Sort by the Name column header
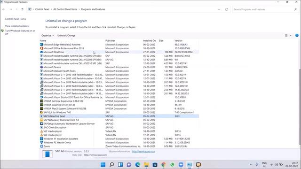Viewport: 301px width, 169px height. click(x=43, y=41)
